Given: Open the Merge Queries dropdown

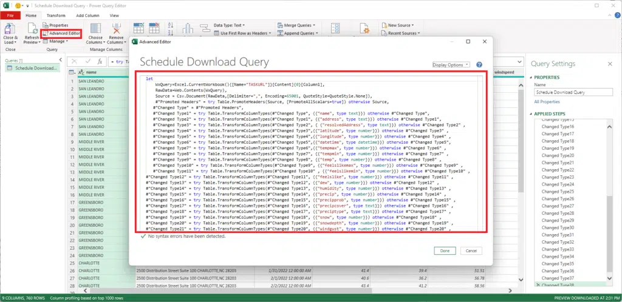Looking at the screenshot, I should pyautogui.click(x=299, y=25).
